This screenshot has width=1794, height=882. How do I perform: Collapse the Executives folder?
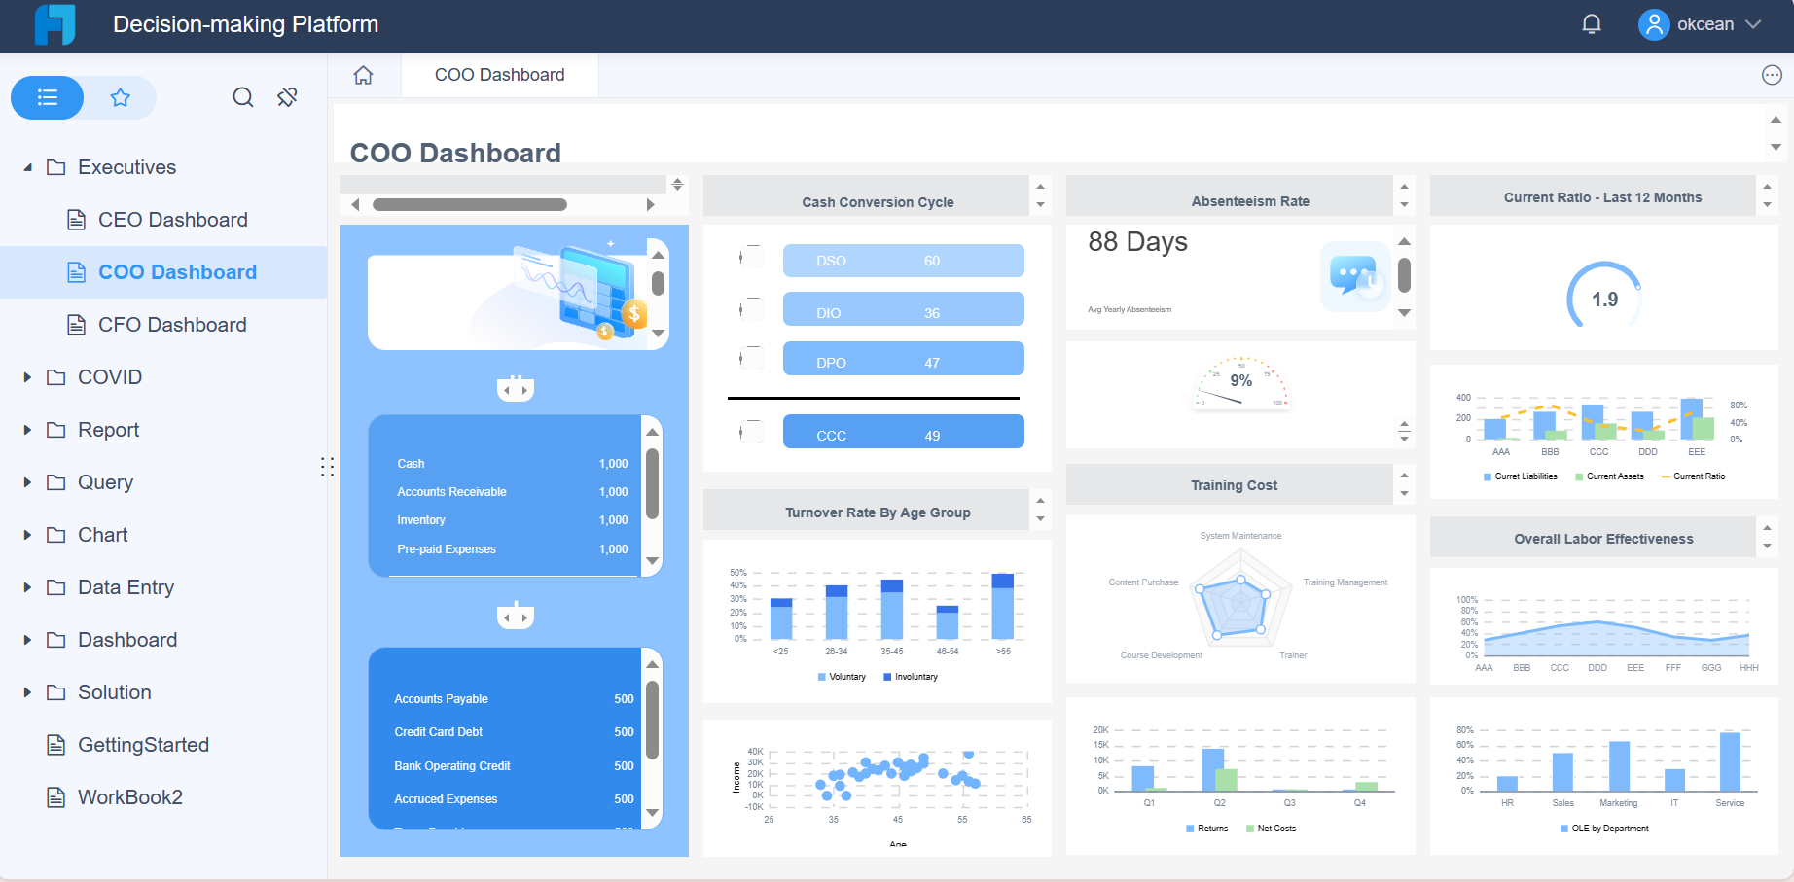click(x=27, y=167)
